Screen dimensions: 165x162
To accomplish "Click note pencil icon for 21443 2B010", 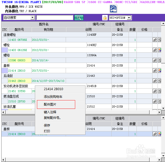I will 155,81.
